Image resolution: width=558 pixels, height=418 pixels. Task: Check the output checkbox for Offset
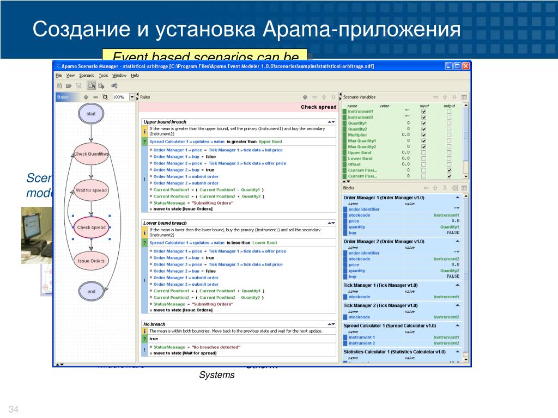click(449, 164)
